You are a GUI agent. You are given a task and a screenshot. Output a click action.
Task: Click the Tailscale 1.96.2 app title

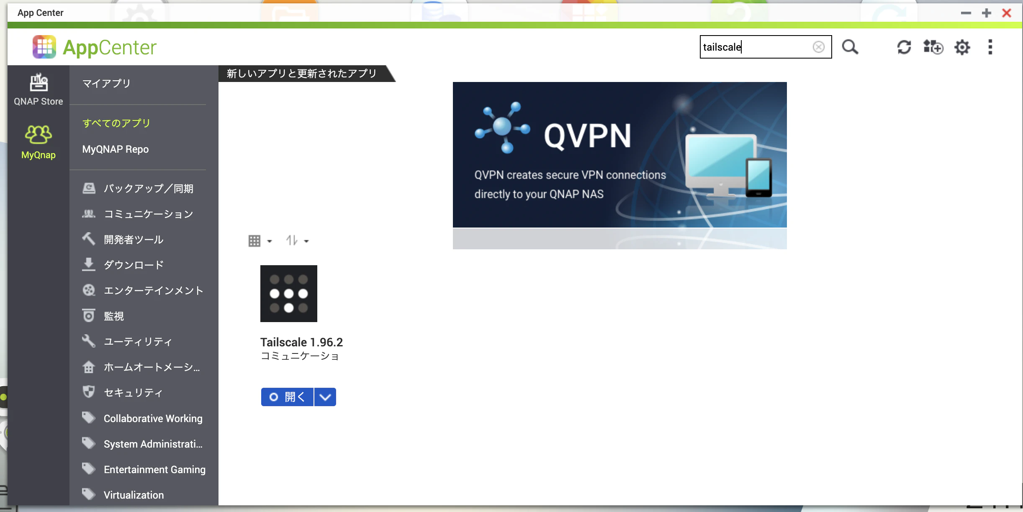pyautogui.click(x=301, y=342)
